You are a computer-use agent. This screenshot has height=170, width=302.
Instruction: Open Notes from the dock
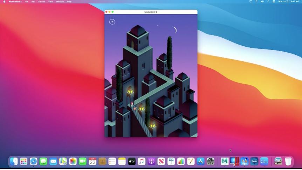tap(122, 161)
